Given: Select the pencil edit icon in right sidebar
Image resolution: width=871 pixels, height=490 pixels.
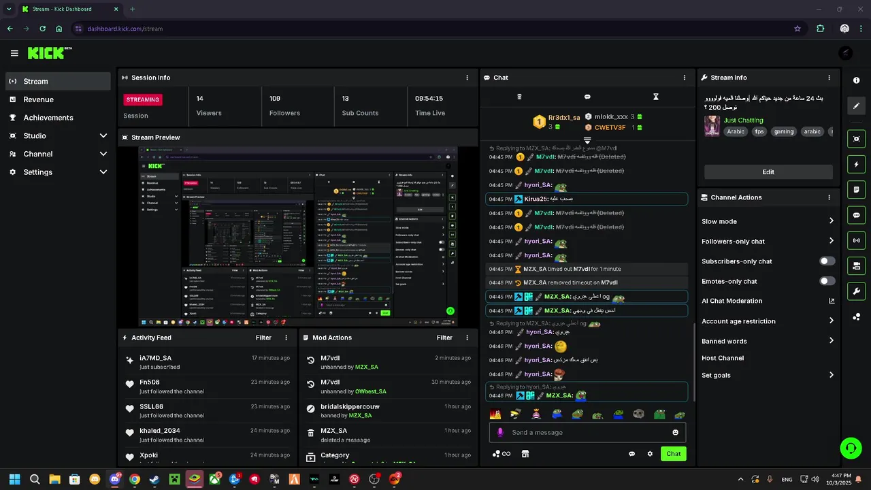Looking at the screenshot, I should pos(856,106).
